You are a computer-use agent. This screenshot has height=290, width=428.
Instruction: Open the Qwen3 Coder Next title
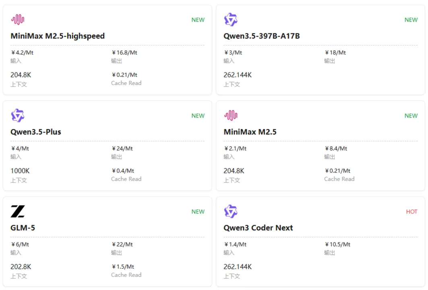tap(258, 228)
